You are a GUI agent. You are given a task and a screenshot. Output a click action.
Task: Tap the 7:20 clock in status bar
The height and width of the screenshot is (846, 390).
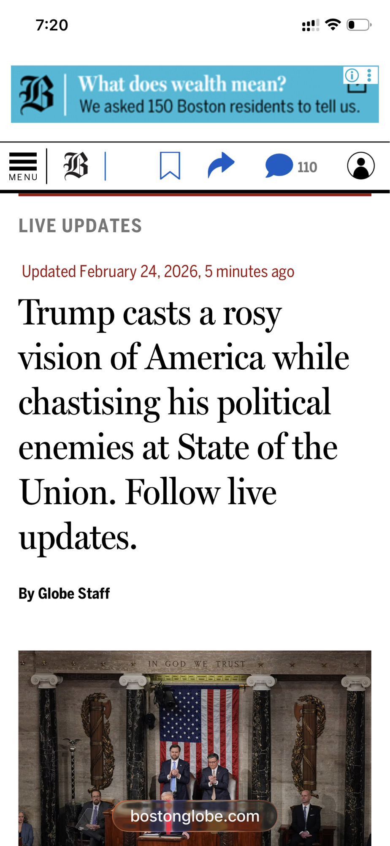point(52,25)
